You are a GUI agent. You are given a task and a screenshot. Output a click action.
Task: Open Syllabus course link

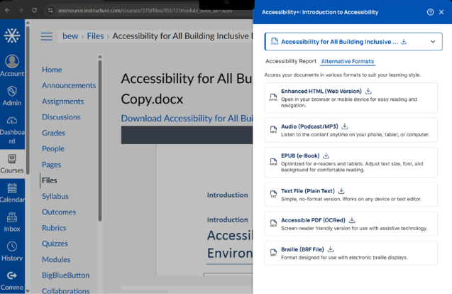click(55, 197)
